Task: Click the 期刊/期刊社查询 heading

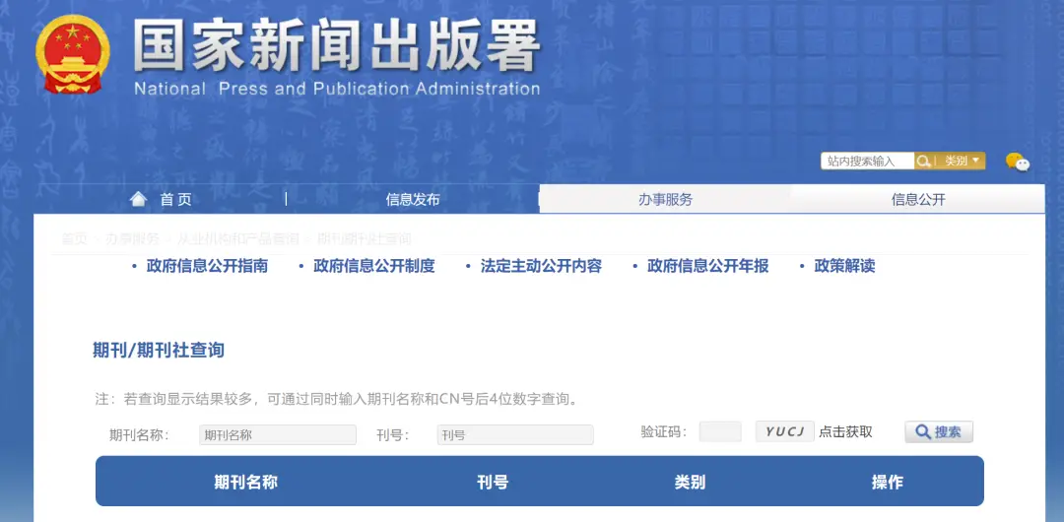Action: click(158, 351)
